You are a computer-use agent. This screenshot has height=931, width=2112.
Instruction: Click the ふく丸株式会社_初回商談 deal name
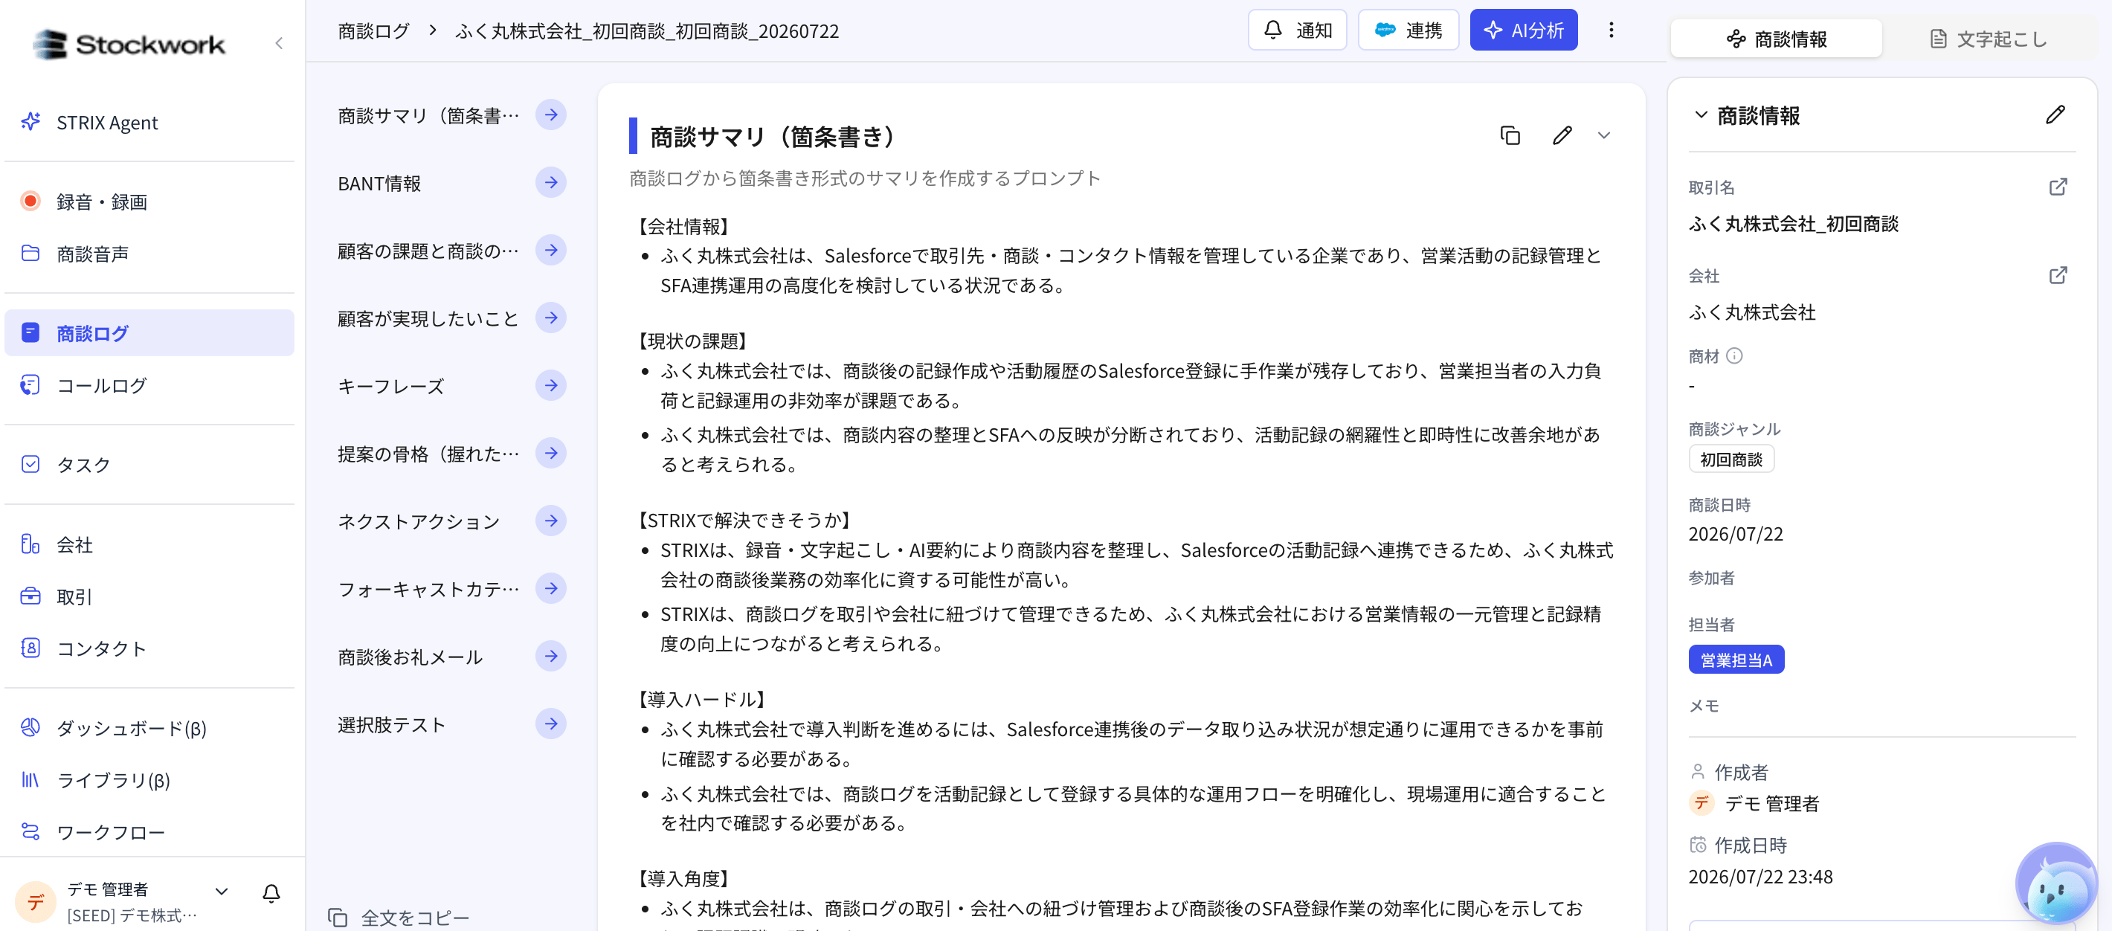coord(1793,224)
